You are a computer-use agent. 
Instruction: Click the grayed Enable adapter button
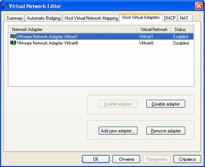point(118,104)
